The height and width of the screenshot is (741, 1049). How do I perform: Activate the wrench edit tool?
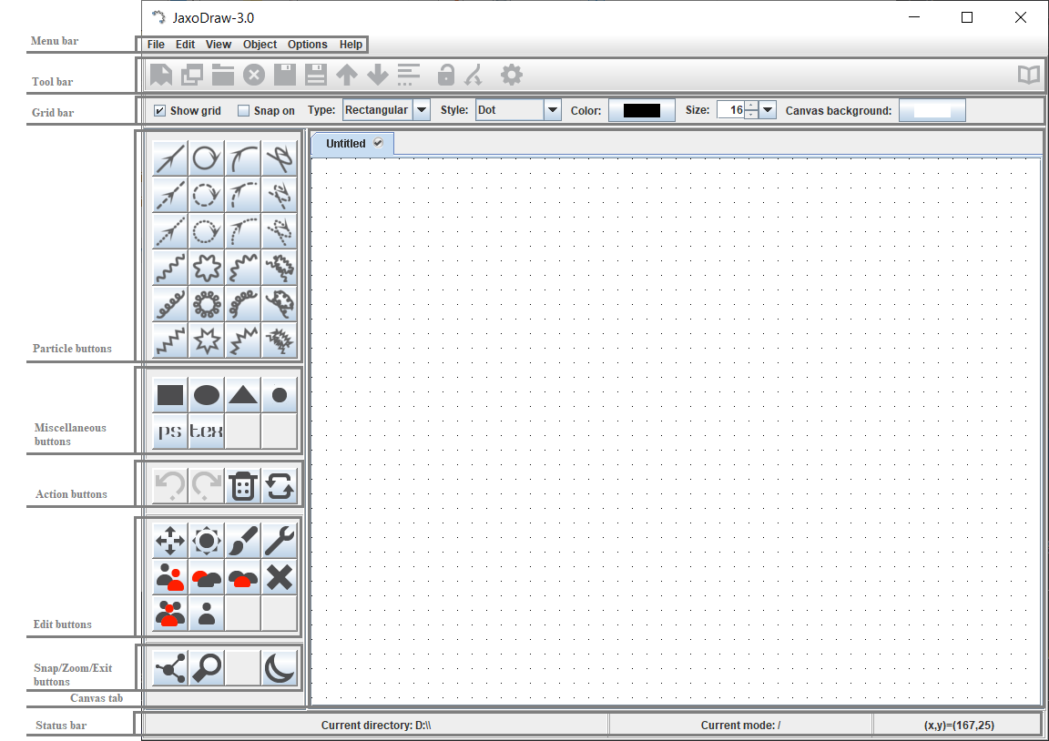pos(279,541)
